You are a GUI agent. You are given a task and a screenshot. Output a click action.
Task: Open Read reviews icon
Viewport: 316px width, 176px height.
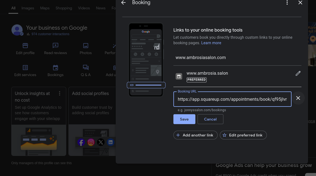pyautogui.click(x=55, y=46)
